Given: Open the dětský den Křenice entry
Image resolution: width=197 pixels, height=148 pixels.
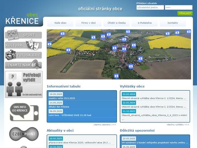Looking at the screenshot, I should [59, 107].
